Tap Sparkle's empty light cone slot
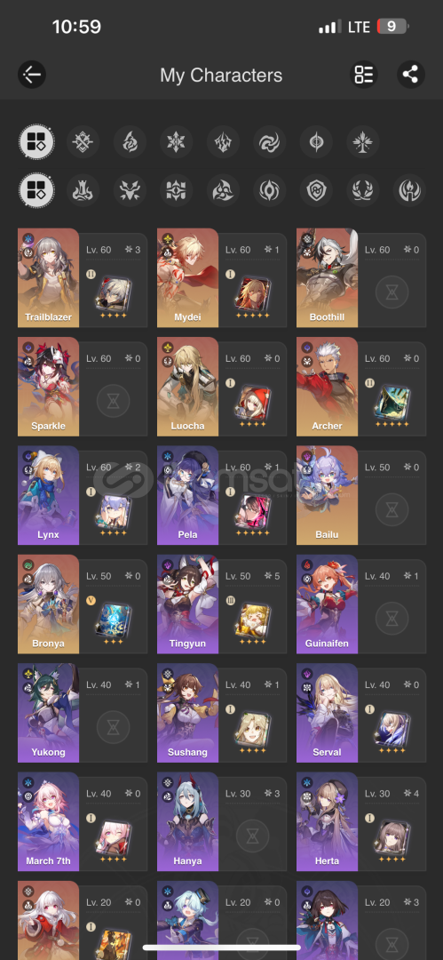Screen dimensions: 443x960 tap(114, 401)
